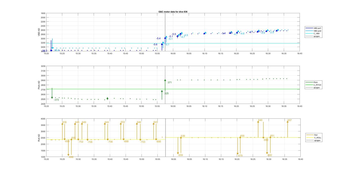
Task: Click the '652' roll move label
Action: coord(123,122)
